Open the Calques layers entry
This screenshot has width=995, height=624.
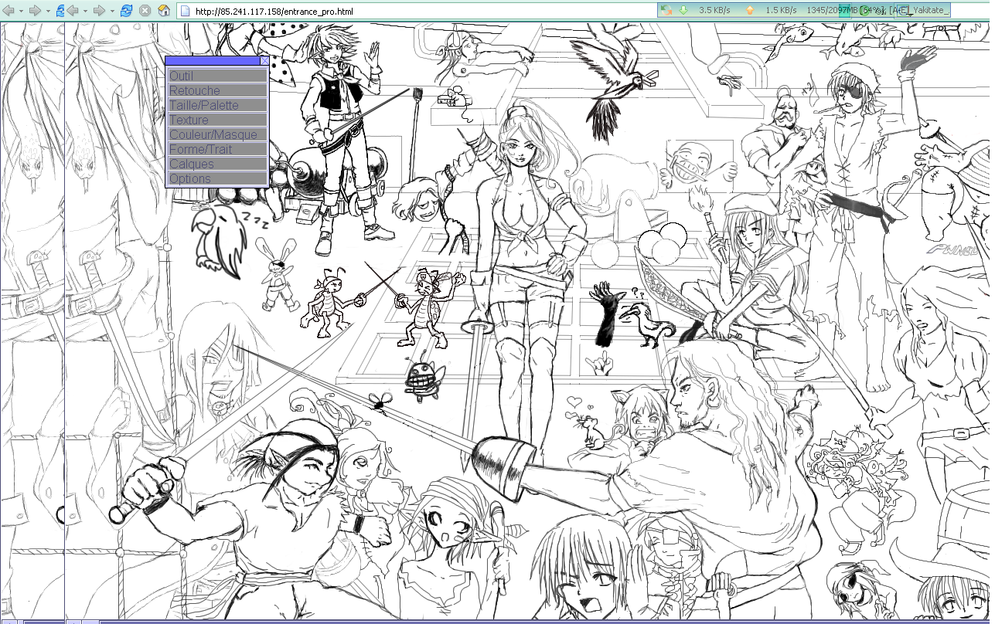[x=217, y=164]
